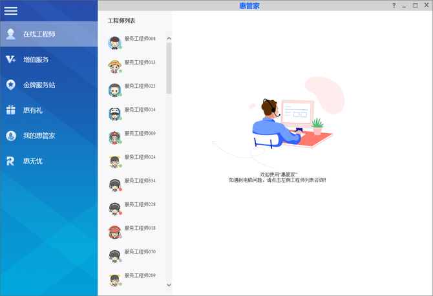This screenshot has height=296, width=433.
Task: Close the 惠管家 window
Action: 427,5
